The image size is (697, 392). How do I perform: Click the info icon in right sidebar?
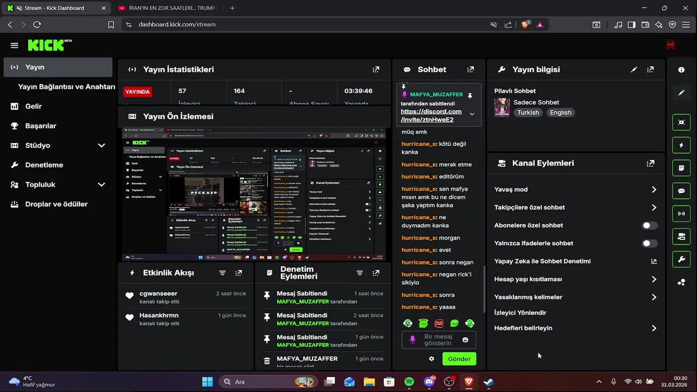click(681, 70)
